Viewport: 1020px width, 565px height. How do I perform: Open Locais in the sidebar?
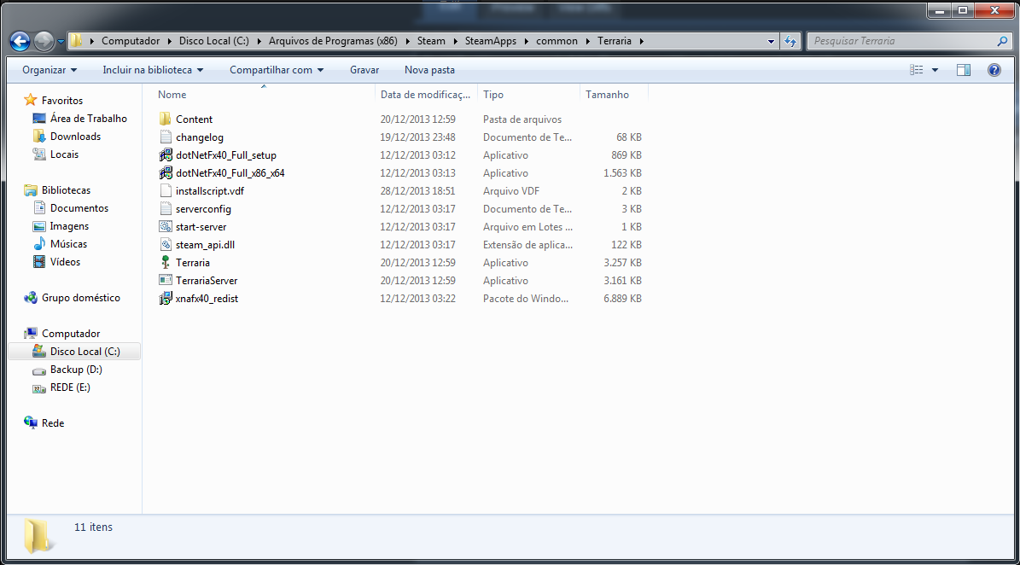click(x=64, y=154)
